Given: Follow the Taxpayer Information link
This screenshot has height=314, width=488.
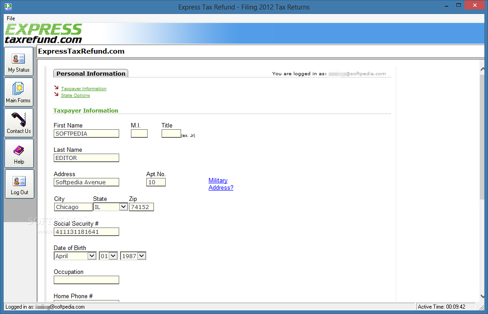Looking at the screenshot, I should (84, 88).
